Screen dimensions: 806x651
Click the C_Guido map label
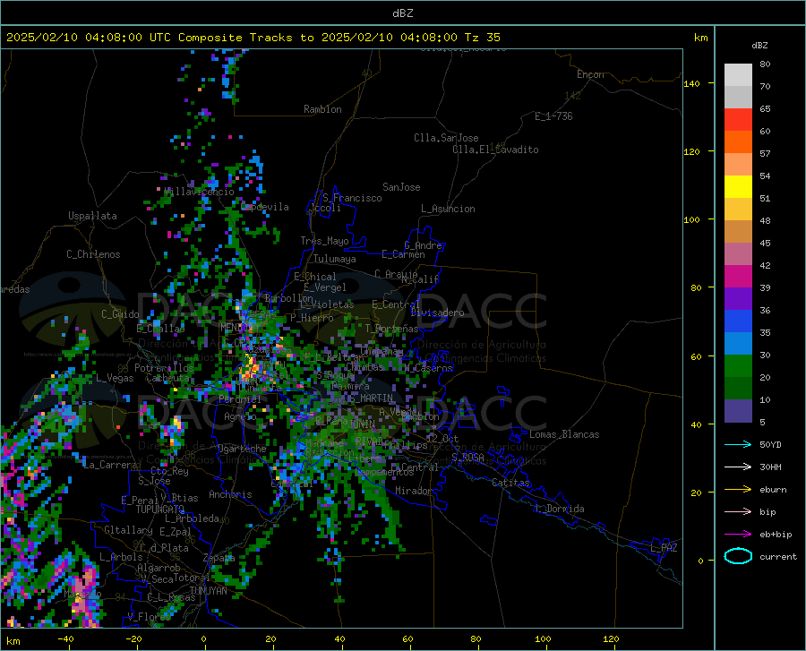120,314
